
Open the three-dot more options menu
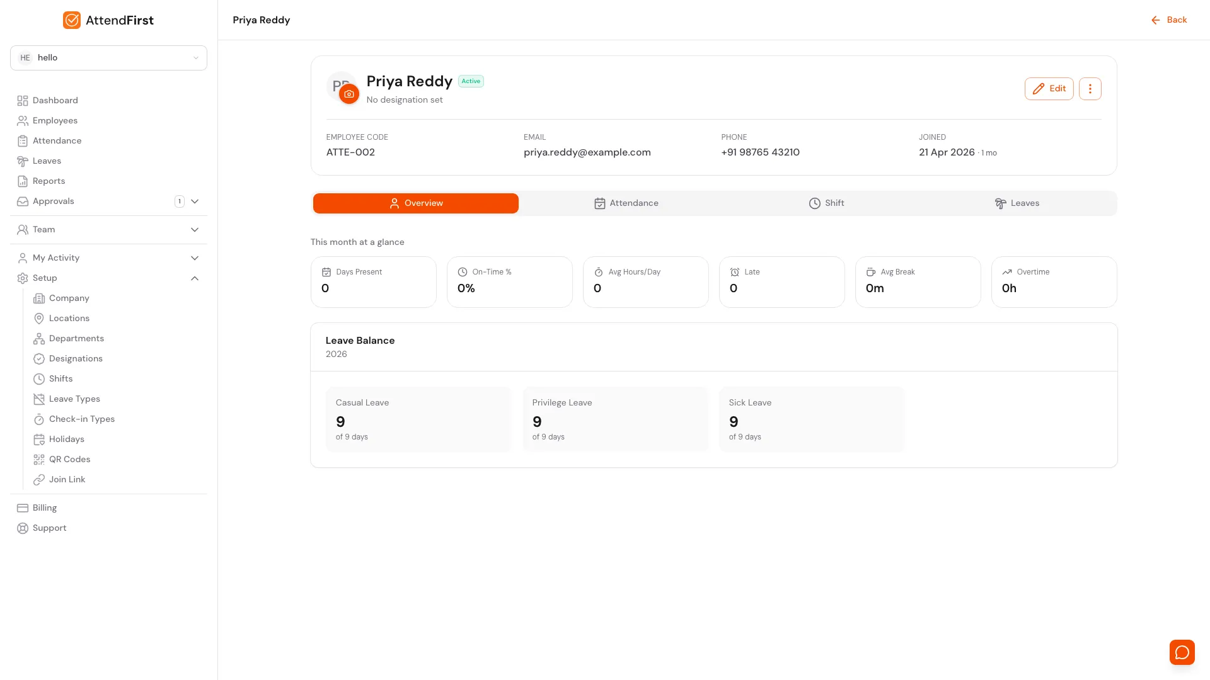click(x=1090, y=89)
